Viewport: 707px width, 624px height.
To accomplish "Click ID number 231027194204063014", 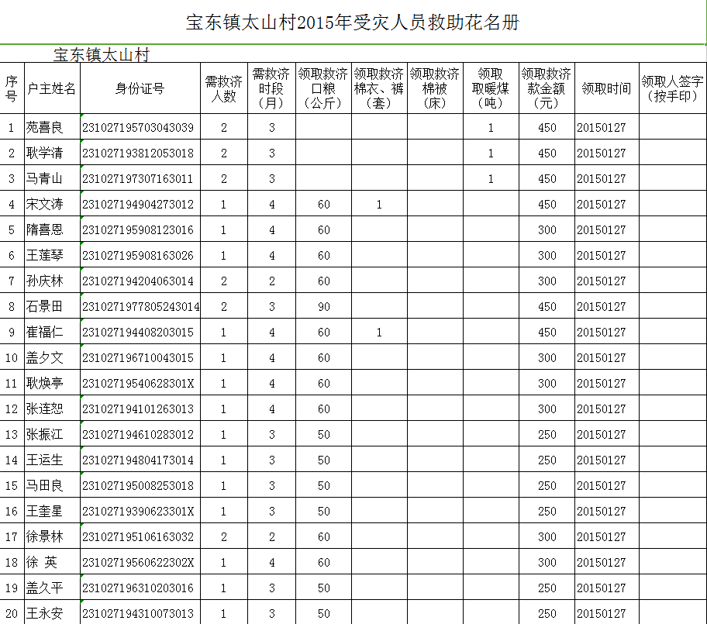I will pos(138,281).
